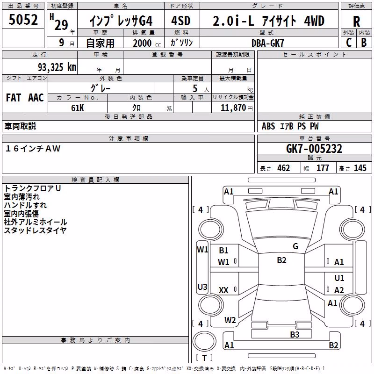Click the 検査員記入欄 header
This screenshot has height=374, width=374.
point(95,180)
